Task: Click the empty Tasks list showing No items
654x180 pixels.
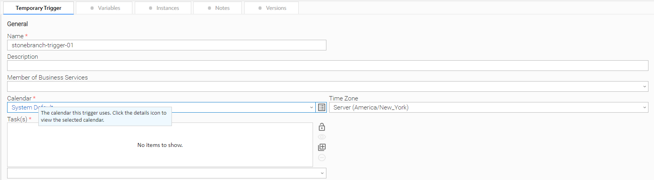Action: click(160, 145)
